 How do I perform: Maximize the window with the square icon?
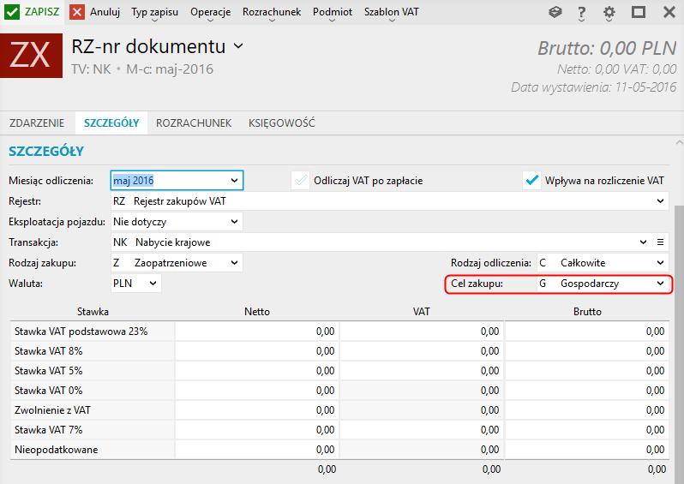coord(639,12)
